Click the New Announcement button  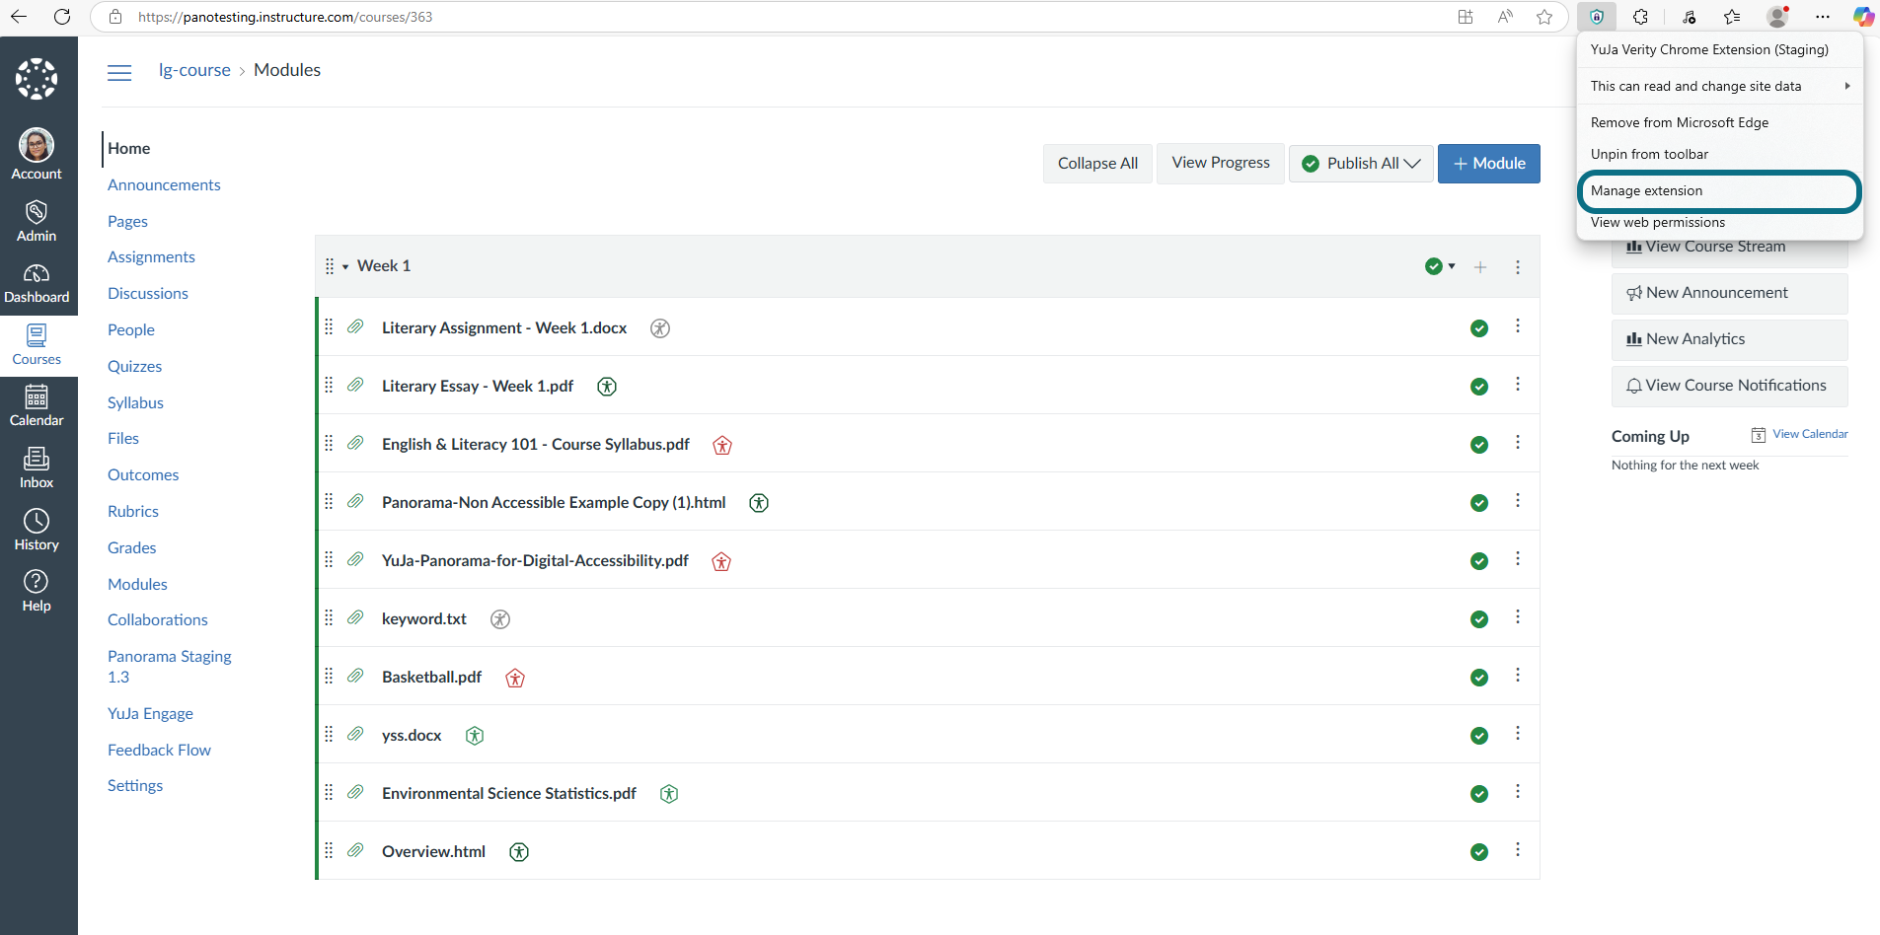point(1730,293)
